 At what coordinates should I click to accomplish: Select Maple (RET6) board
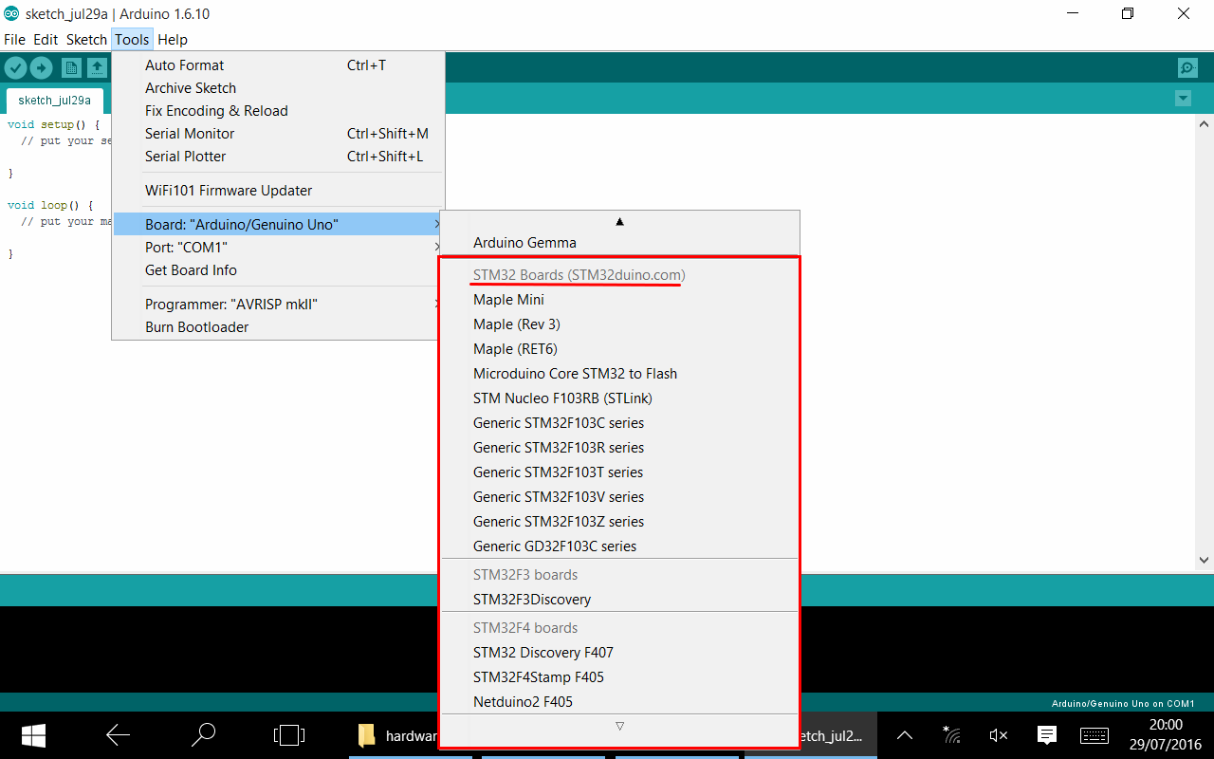[620, 349]
